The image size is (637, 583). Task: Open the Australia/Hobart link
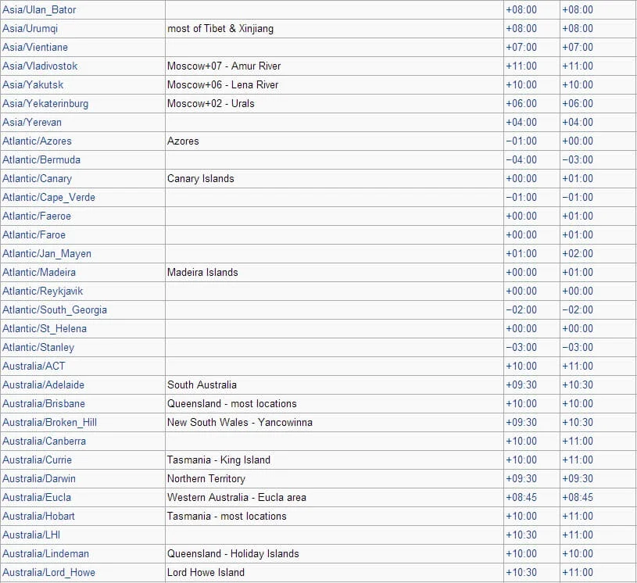38,516
